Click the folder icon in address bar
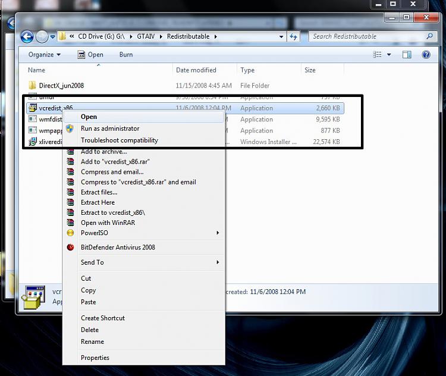This screenshot has width=446, height=376. (62, 36)
